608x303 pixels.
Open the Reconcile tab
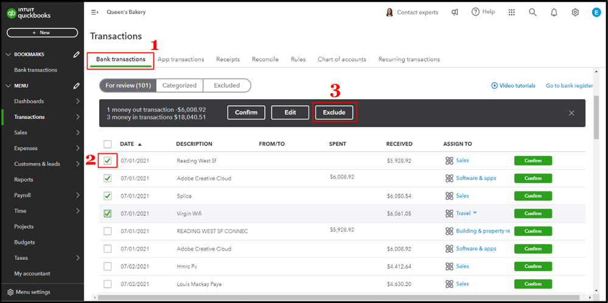click(x=265, y=59)
